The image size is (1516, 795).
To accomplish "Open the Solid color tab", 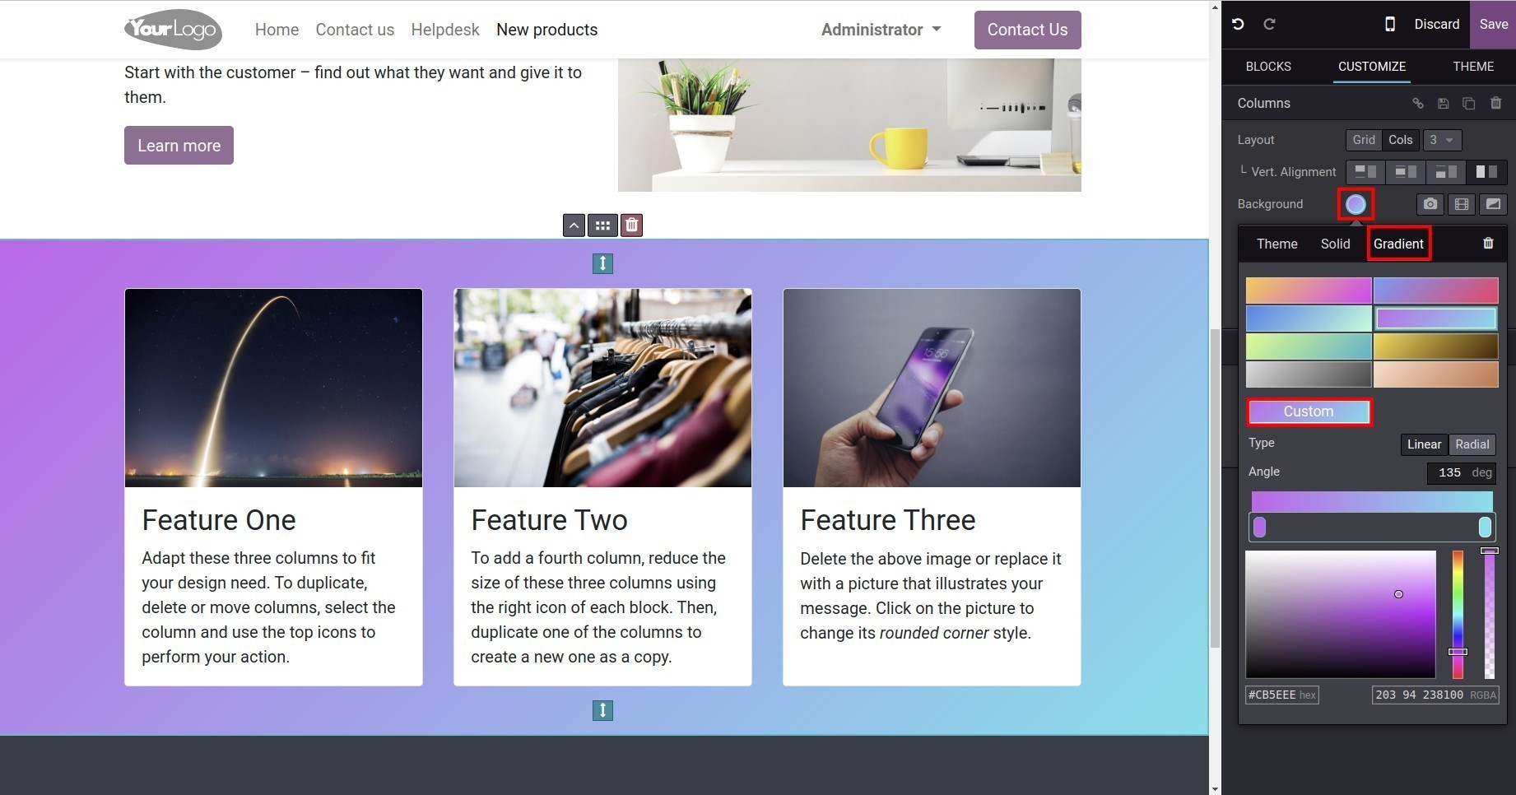I will [1335, 244].
